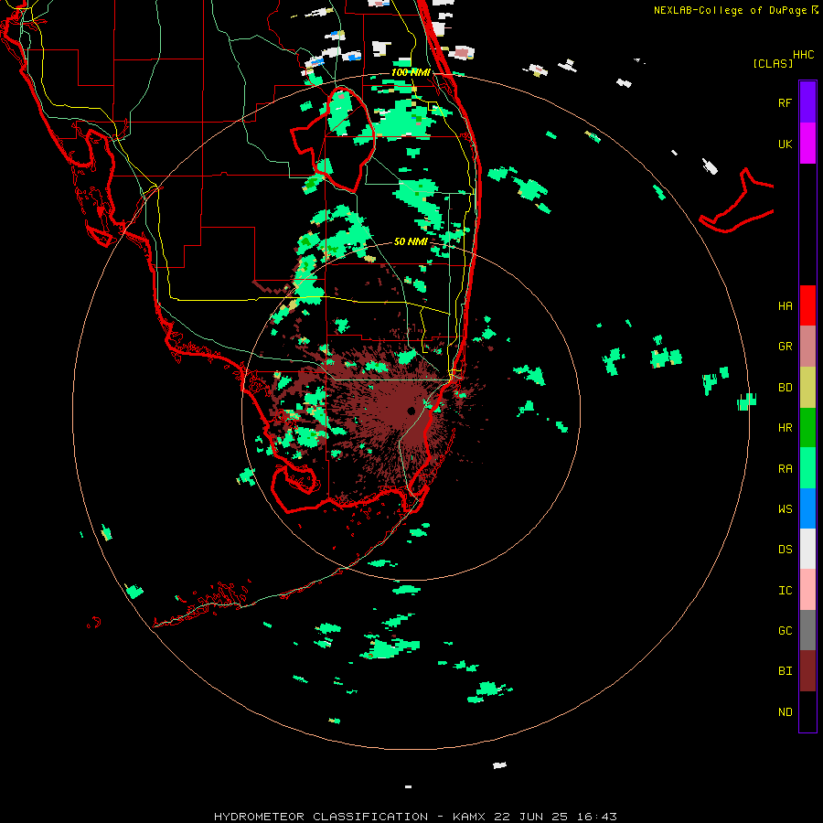The height and width of the screenshot is (823, 823).
Task: Select the GC ground clutter swatch
Action: (807, 630)
